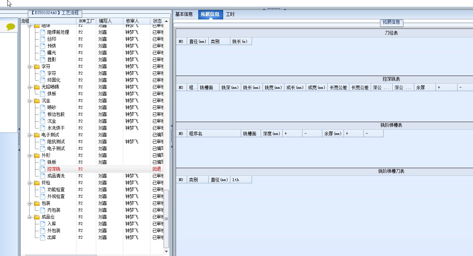Click the document icon beside 阻焊前处理
This screenshot has width=473, height=256.
point(43,32)
